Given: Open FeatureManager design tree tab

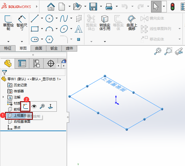Looking at the screenshot, I should (8, 63).
